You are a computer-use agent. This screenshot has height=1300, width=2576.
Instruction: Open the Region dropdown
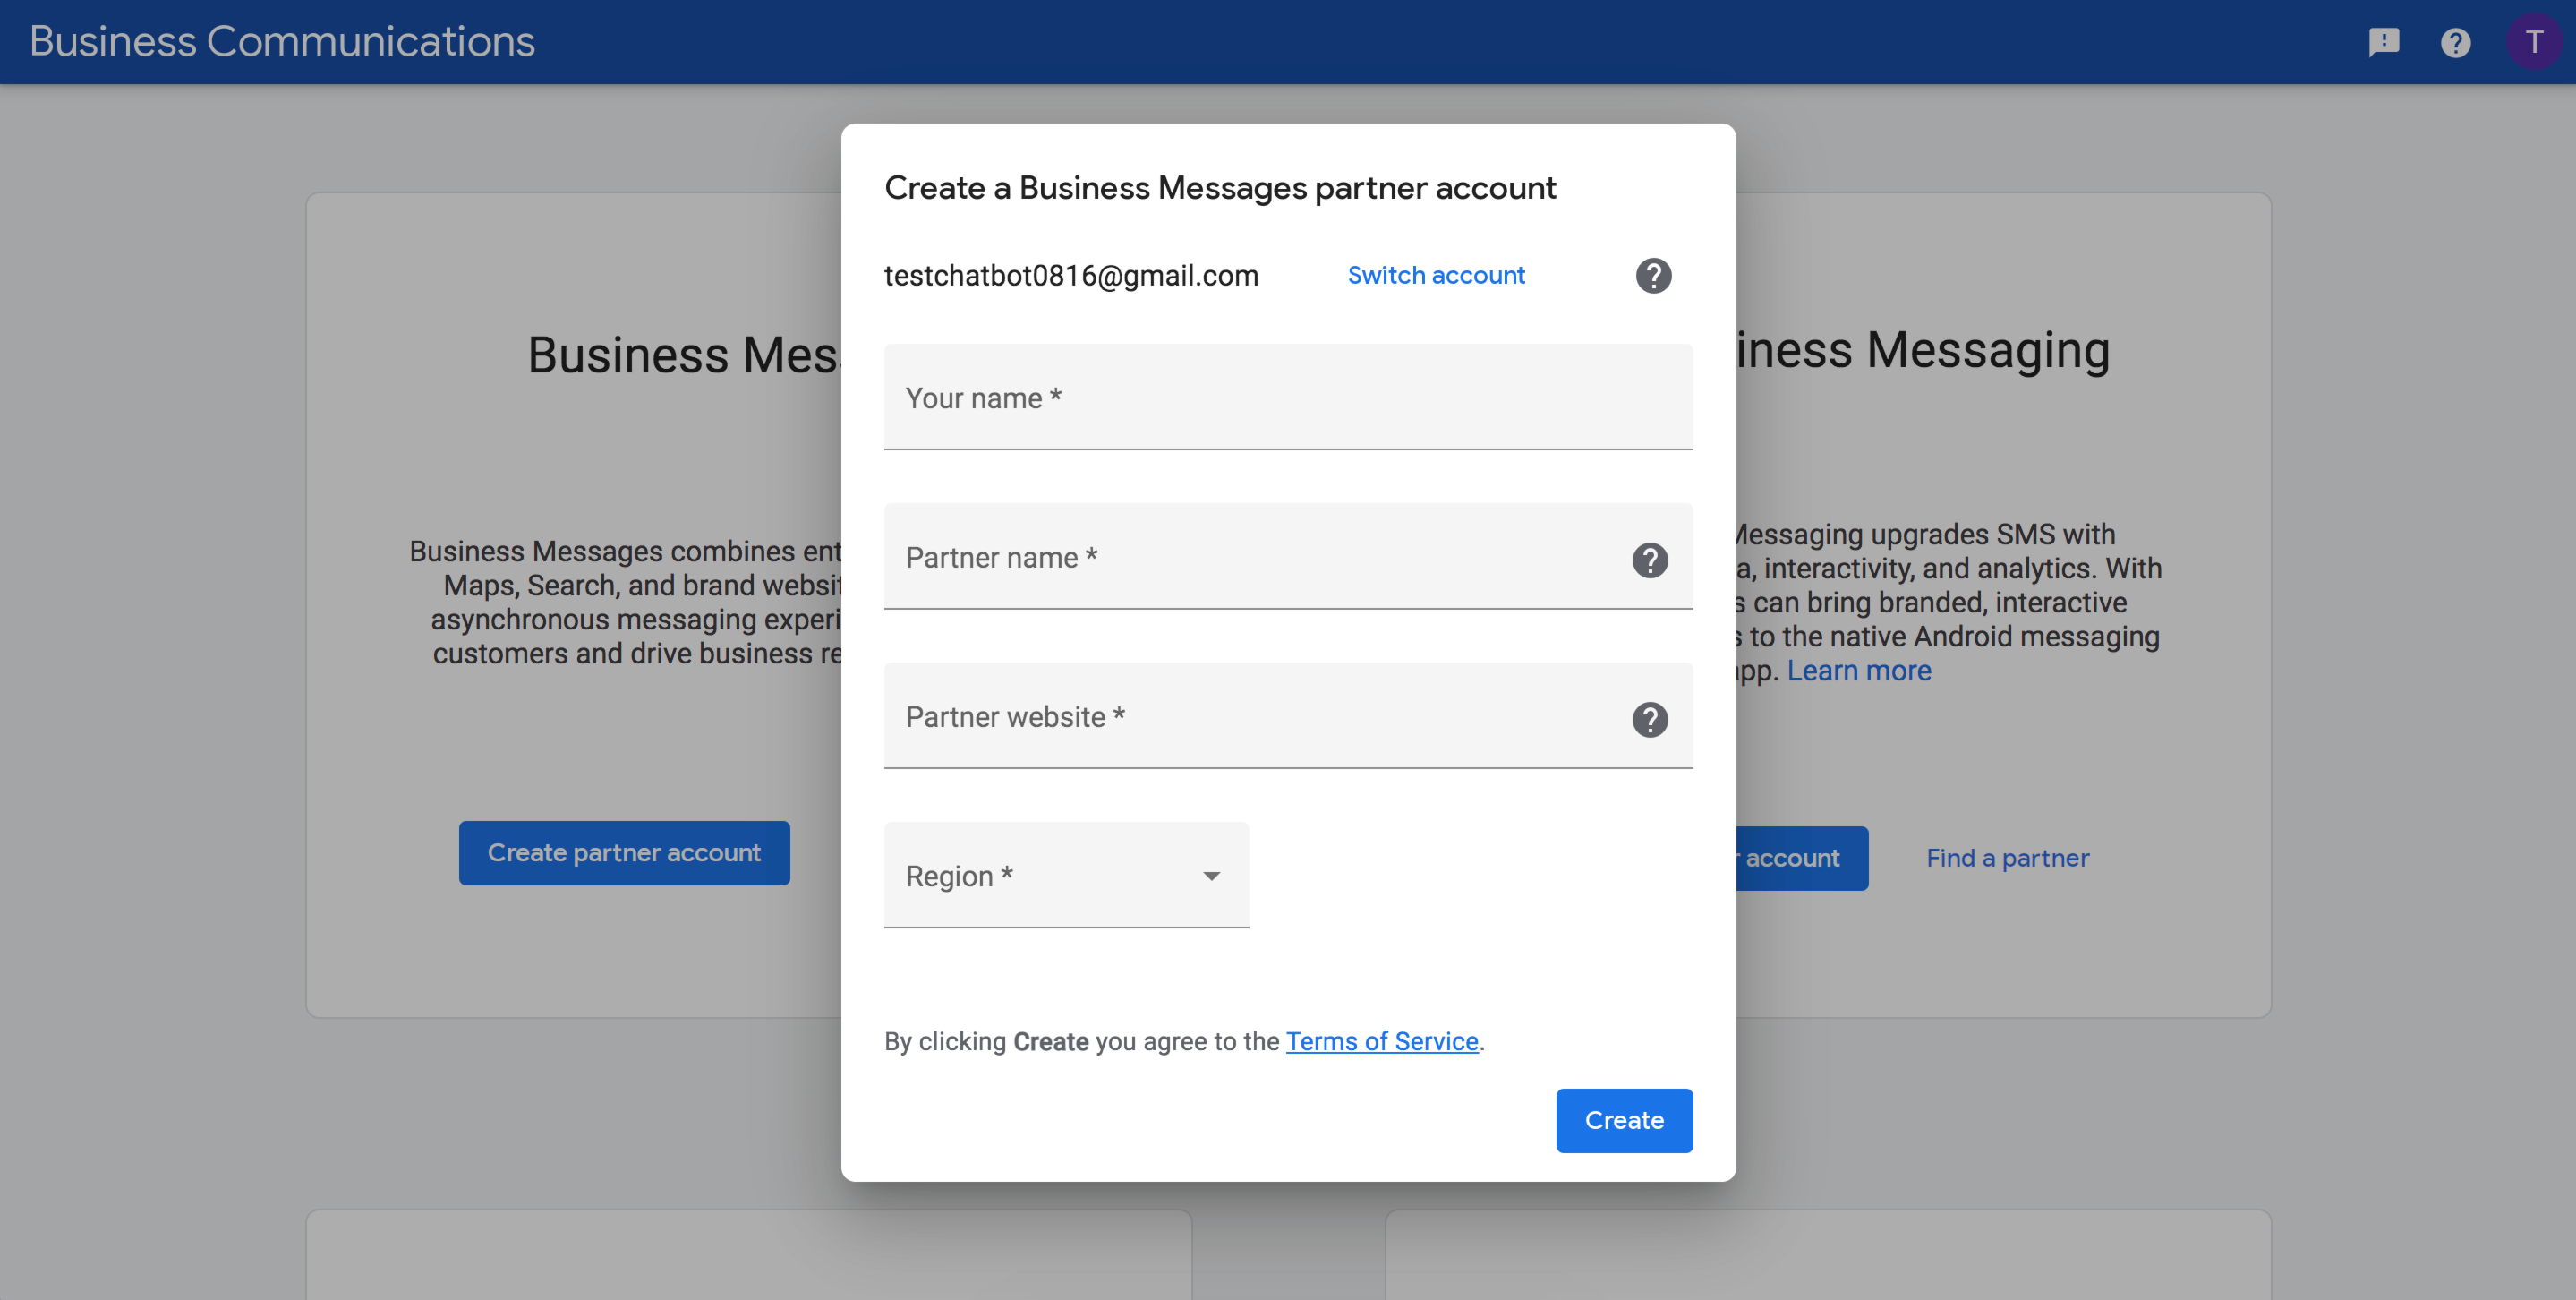[1065, 876]
